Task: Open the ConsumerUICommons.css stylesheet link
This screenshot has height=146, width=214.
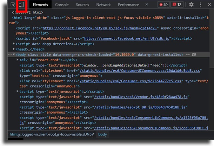Action: pyautogui.click(x=140, y=71)
